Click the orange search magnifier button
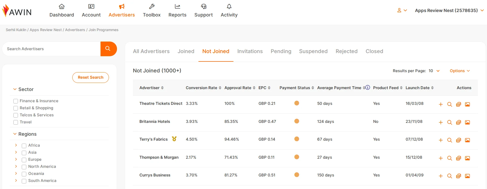Screen dimensions: 487x189 pyautogui.click(x=108, y=49)
